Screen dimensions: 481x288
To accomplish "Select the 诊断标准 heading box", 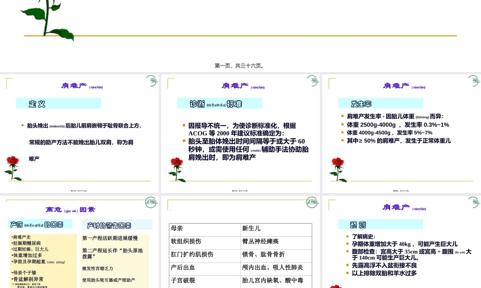I will click(220, 104).
